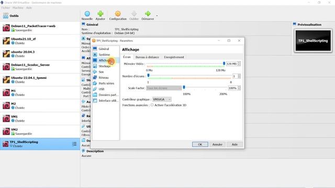The height and width of the screenshot is (188, 335).
Task: Select ubuntu-20.04.3 machine icon
Action: (x=6, y=54)
